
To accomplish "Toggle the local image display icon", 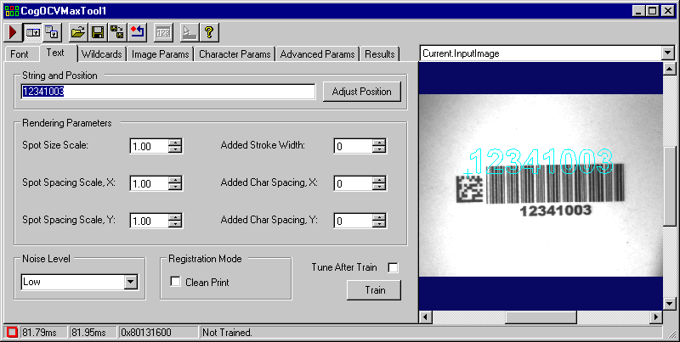I will (x=33, y=32).
